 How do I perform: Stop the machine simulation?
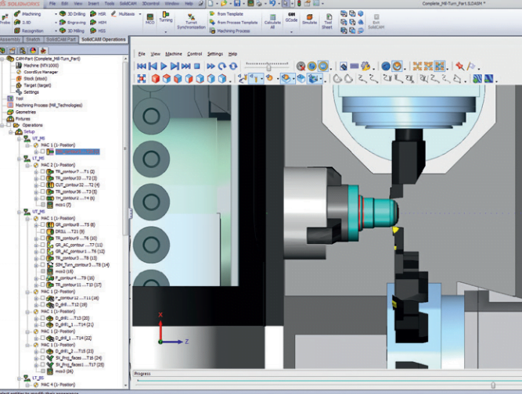(x=196, y=66)
